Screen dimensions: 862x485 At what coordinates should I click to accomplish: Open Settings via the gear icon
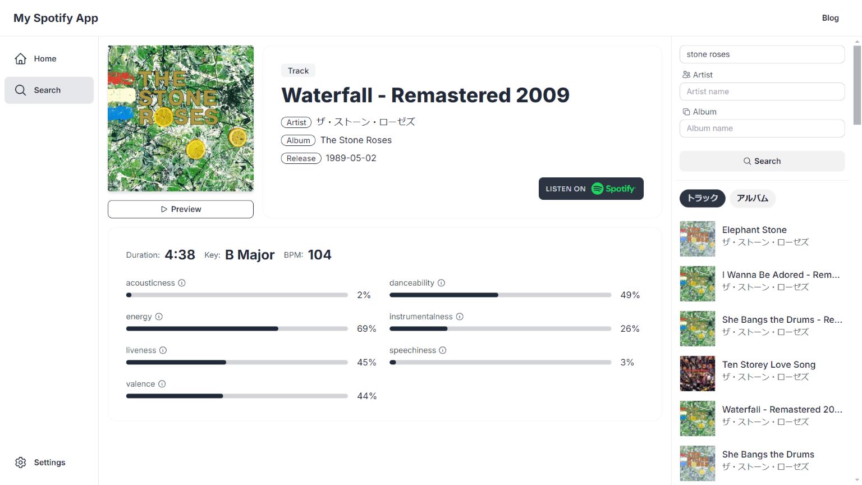21,463
